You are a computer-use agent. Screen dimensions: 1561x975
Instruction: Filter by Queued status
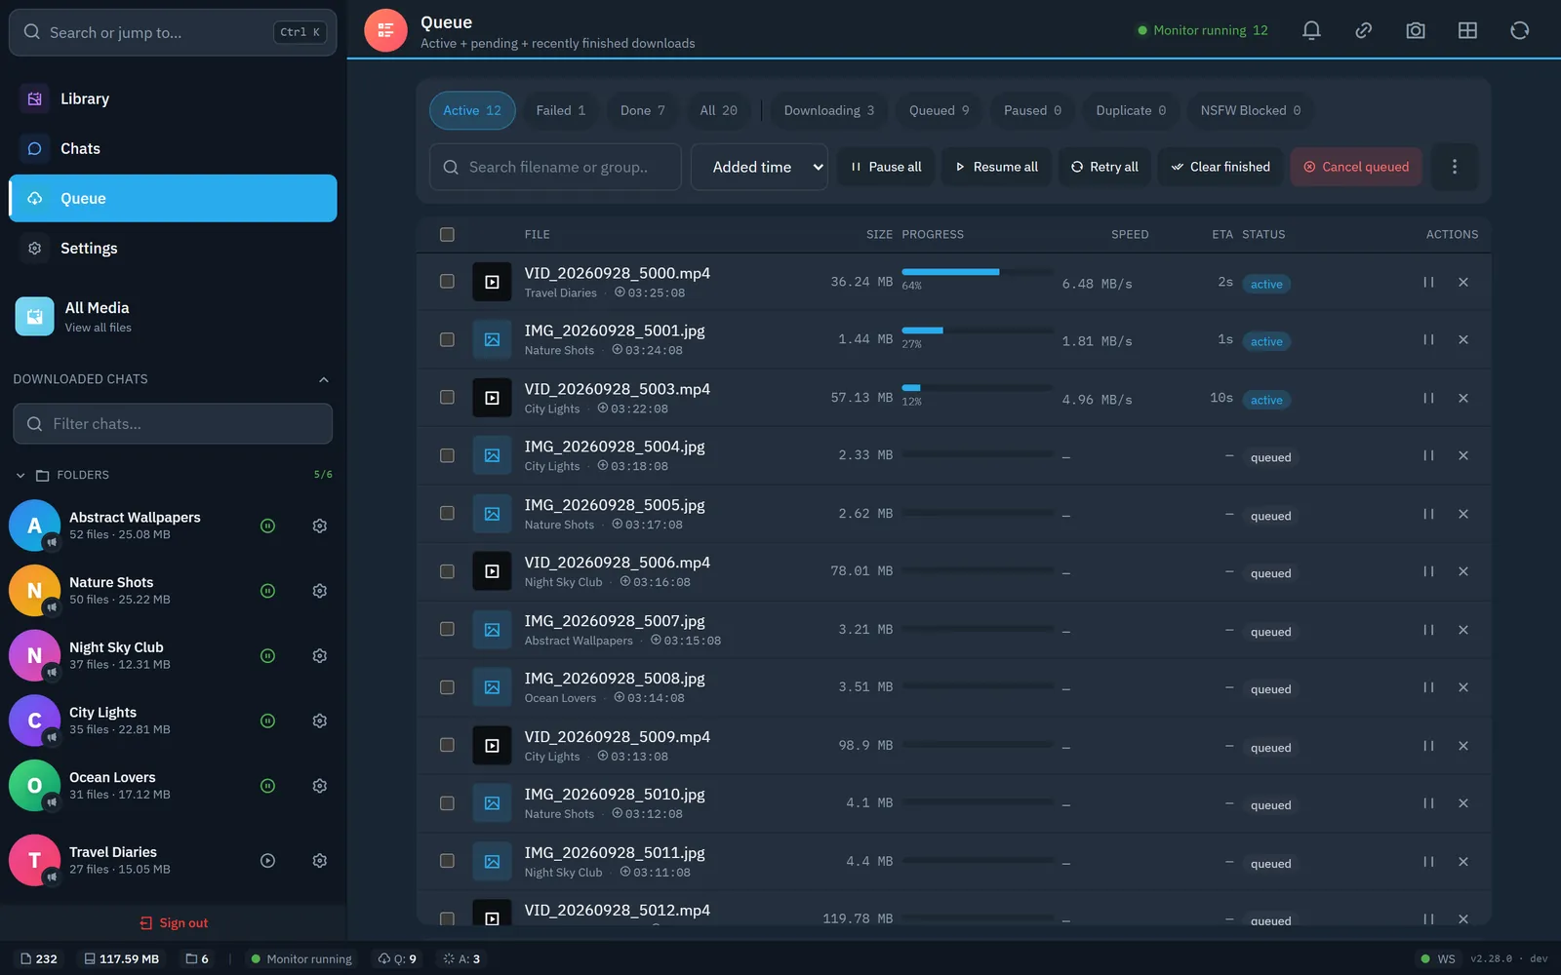(x=940, y=110)
